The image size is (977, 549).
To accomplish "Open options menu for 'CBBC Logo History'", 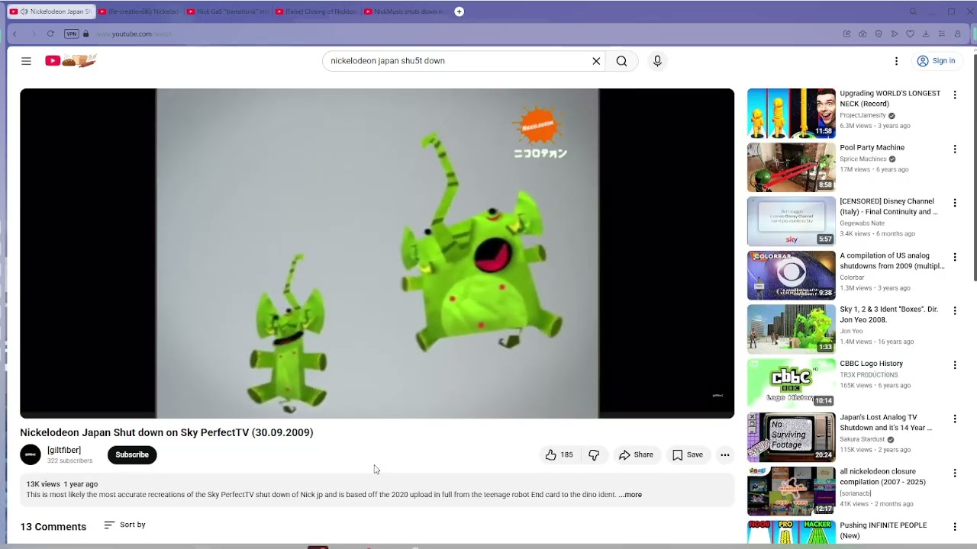I will (x=955, y=365).
